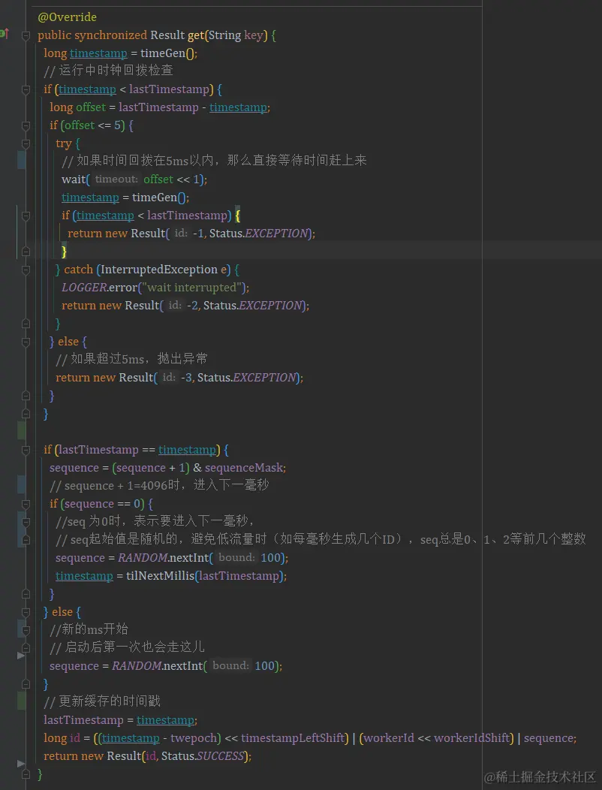Collapse the '} else {' block above the -3 return
The height and width of the screenshot is (790, 602).
point(26,342)
